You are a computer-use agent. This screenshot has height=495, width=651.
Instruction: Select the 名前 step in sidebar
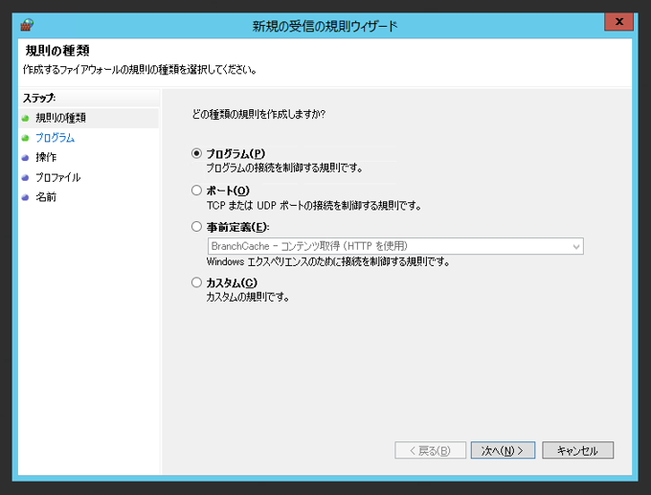click(x=46, y=197)
